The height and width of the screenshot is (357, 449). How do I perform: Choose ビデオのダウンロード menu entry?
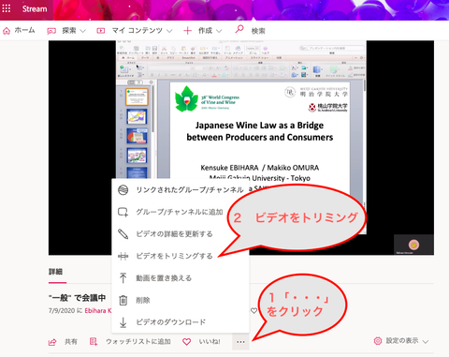[x=181, y=322]
